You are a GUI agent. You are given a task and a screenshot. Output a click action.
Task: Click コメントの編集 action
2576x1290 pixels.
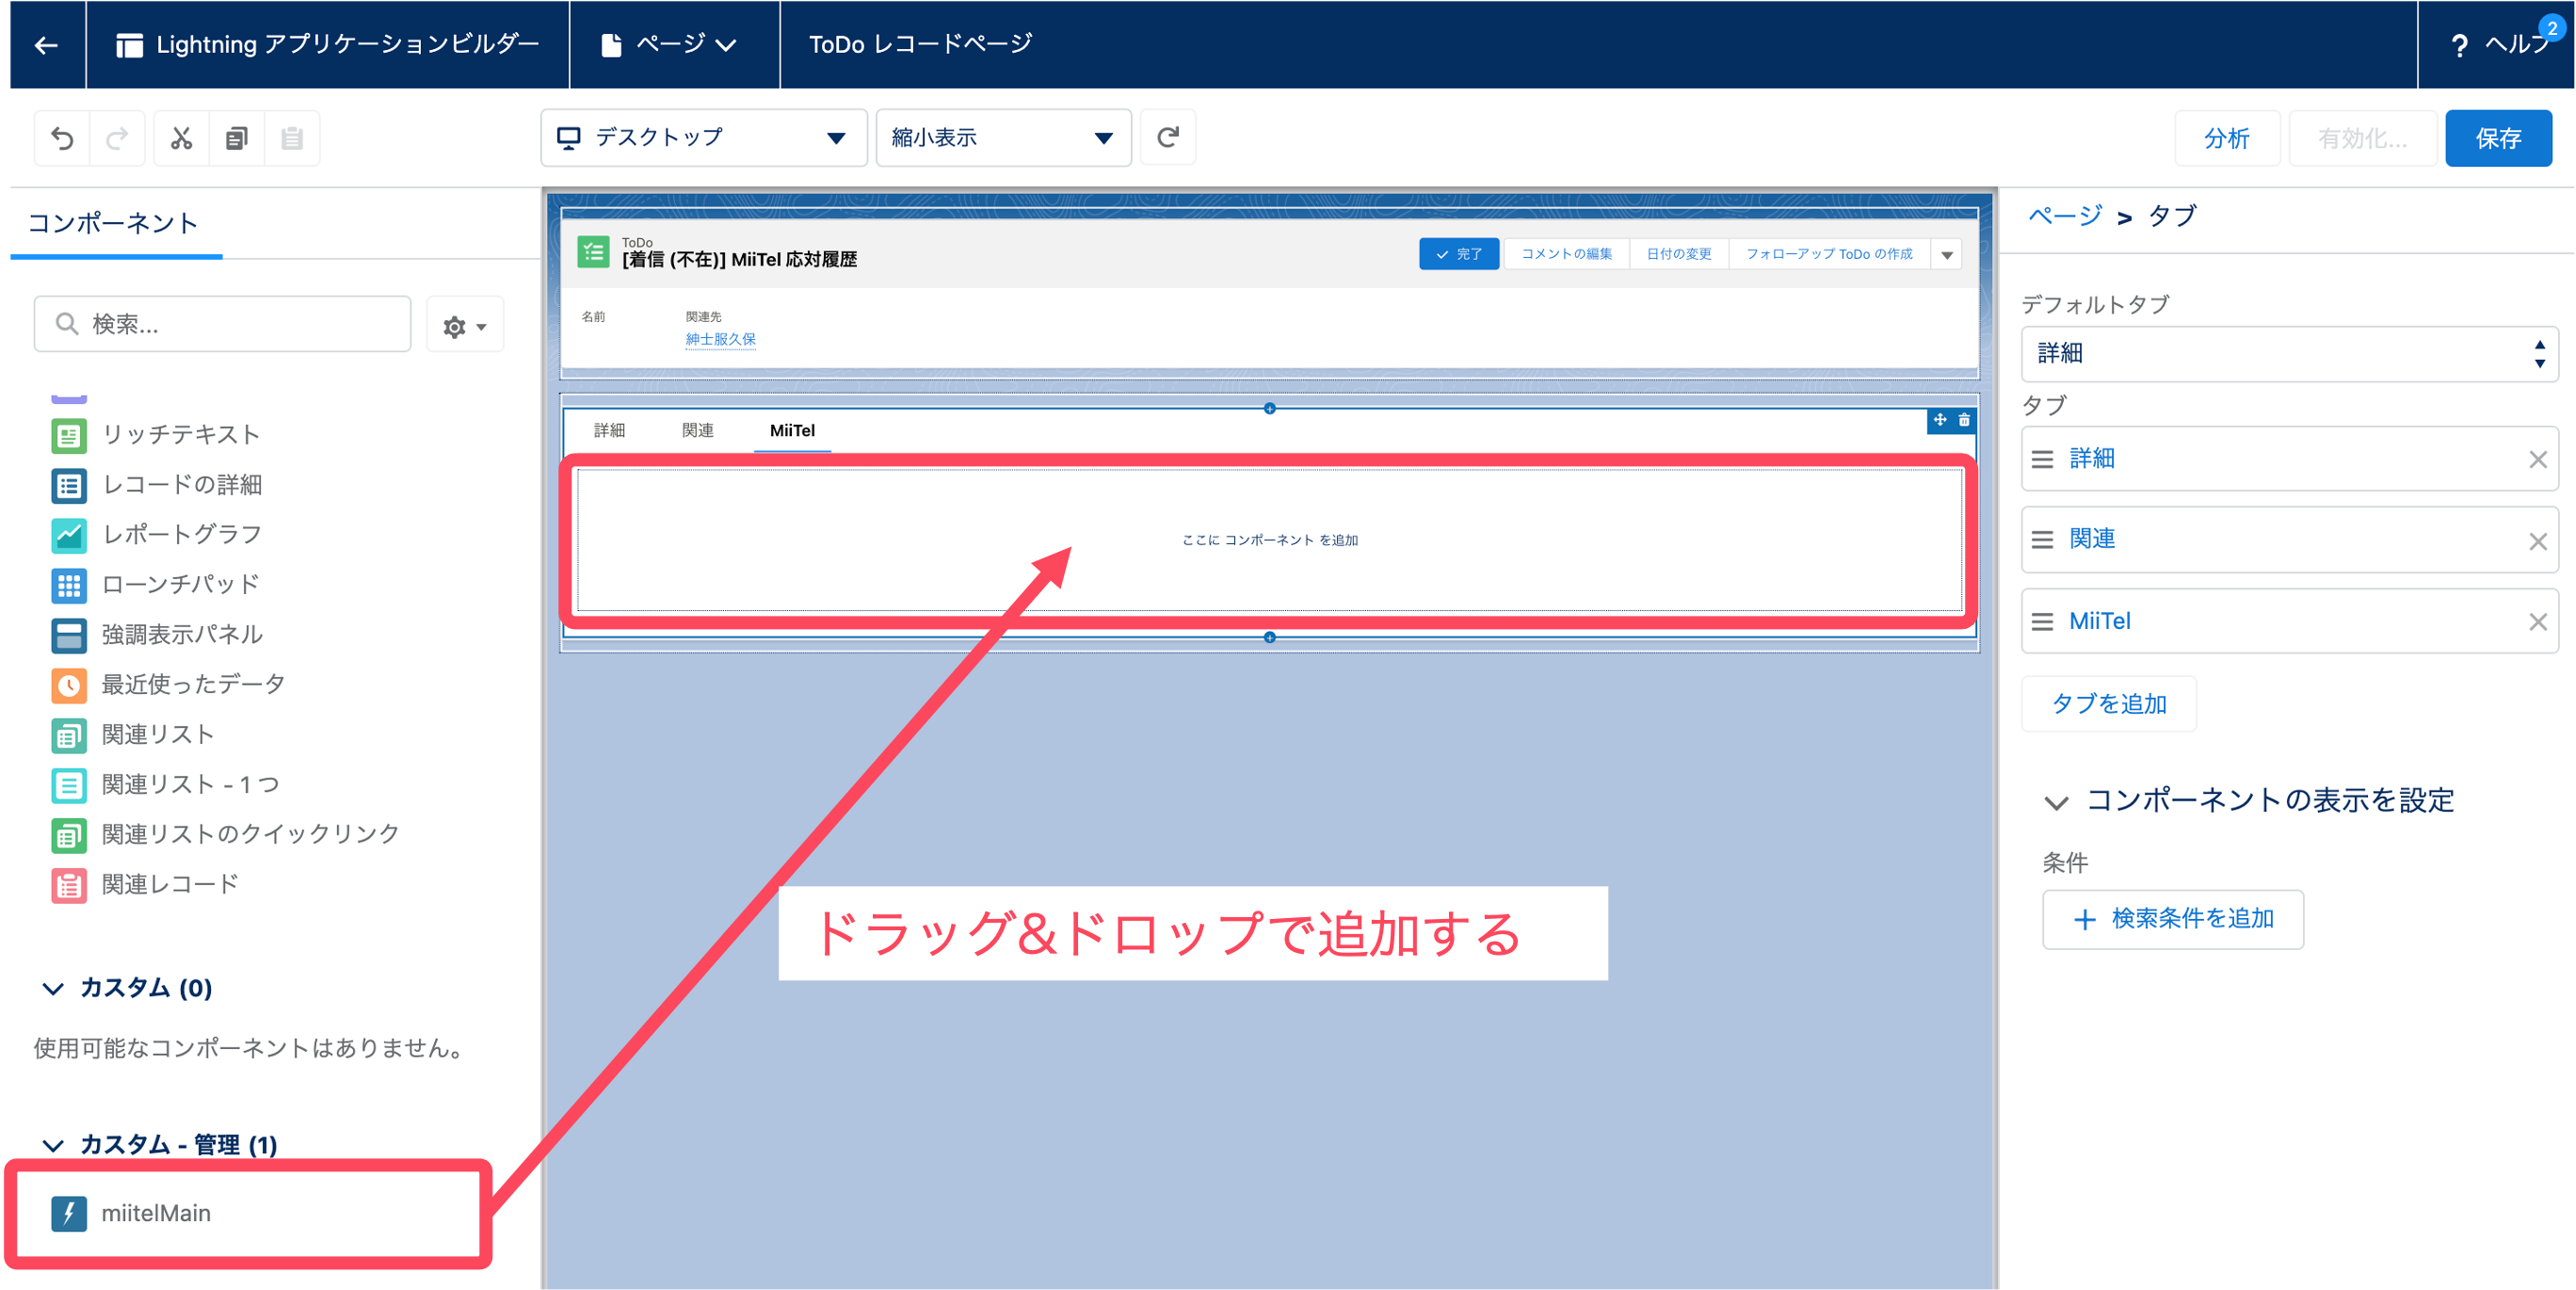(x=1566, y=255)
